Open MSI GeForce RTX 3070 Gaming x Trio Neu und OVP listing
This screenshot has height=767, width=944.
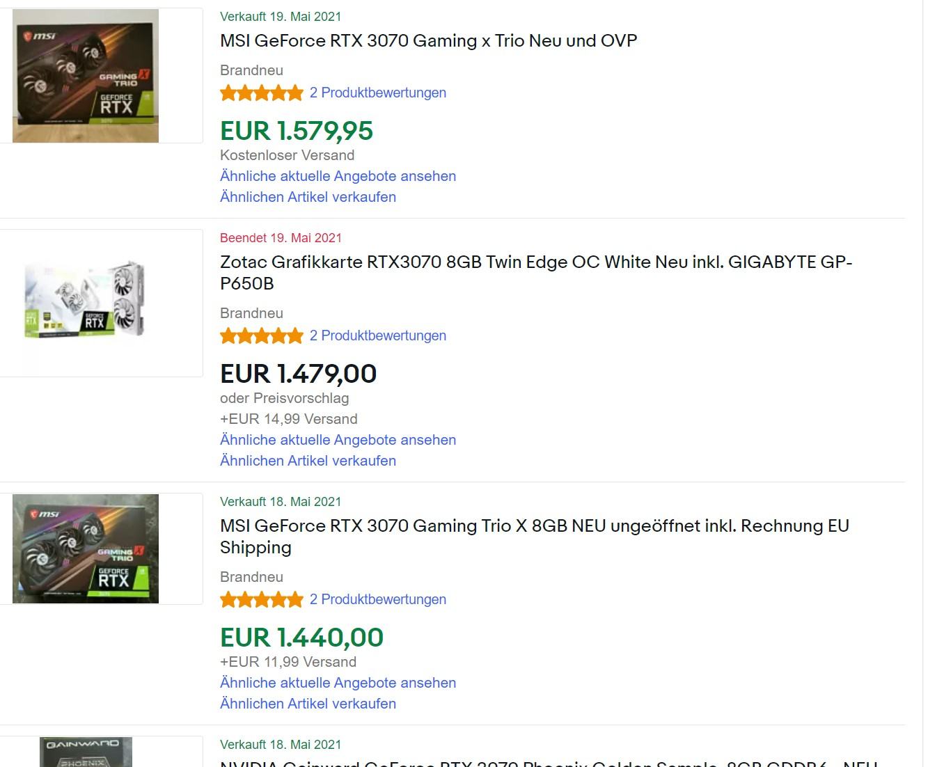(x=428, y=41)
